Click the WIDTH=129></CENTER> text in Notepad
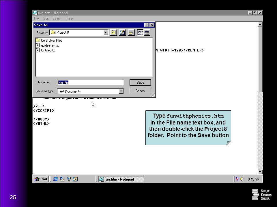Image resolution: width=277 pixels, height=207 pixels. 182,50
